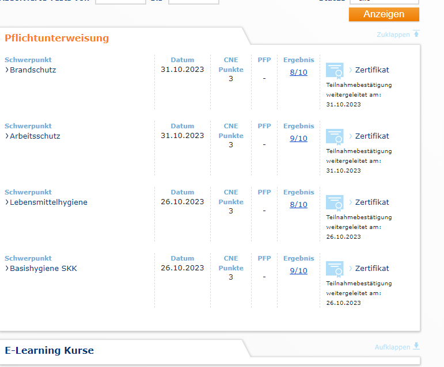
Task: Open Brandschutz result 8/10
Action: click(298, 72)
